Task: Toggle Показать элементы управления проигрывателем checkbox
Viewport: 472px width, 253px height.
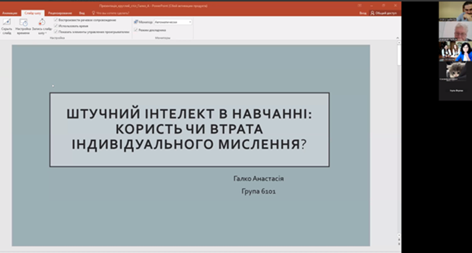Action: [x=55, y=32]
